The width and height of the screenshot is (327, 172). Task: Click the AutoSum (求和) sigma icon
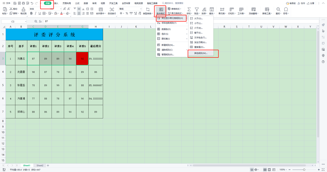[189, 9]
